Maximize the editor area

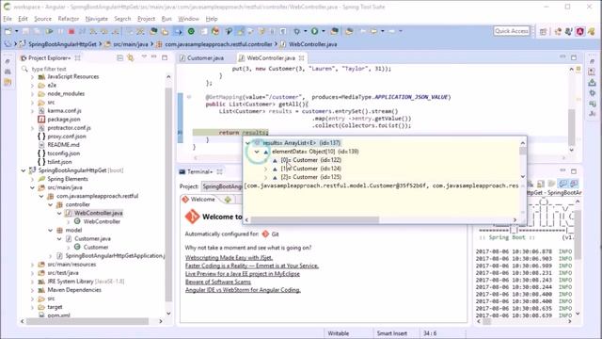point(574,57)
